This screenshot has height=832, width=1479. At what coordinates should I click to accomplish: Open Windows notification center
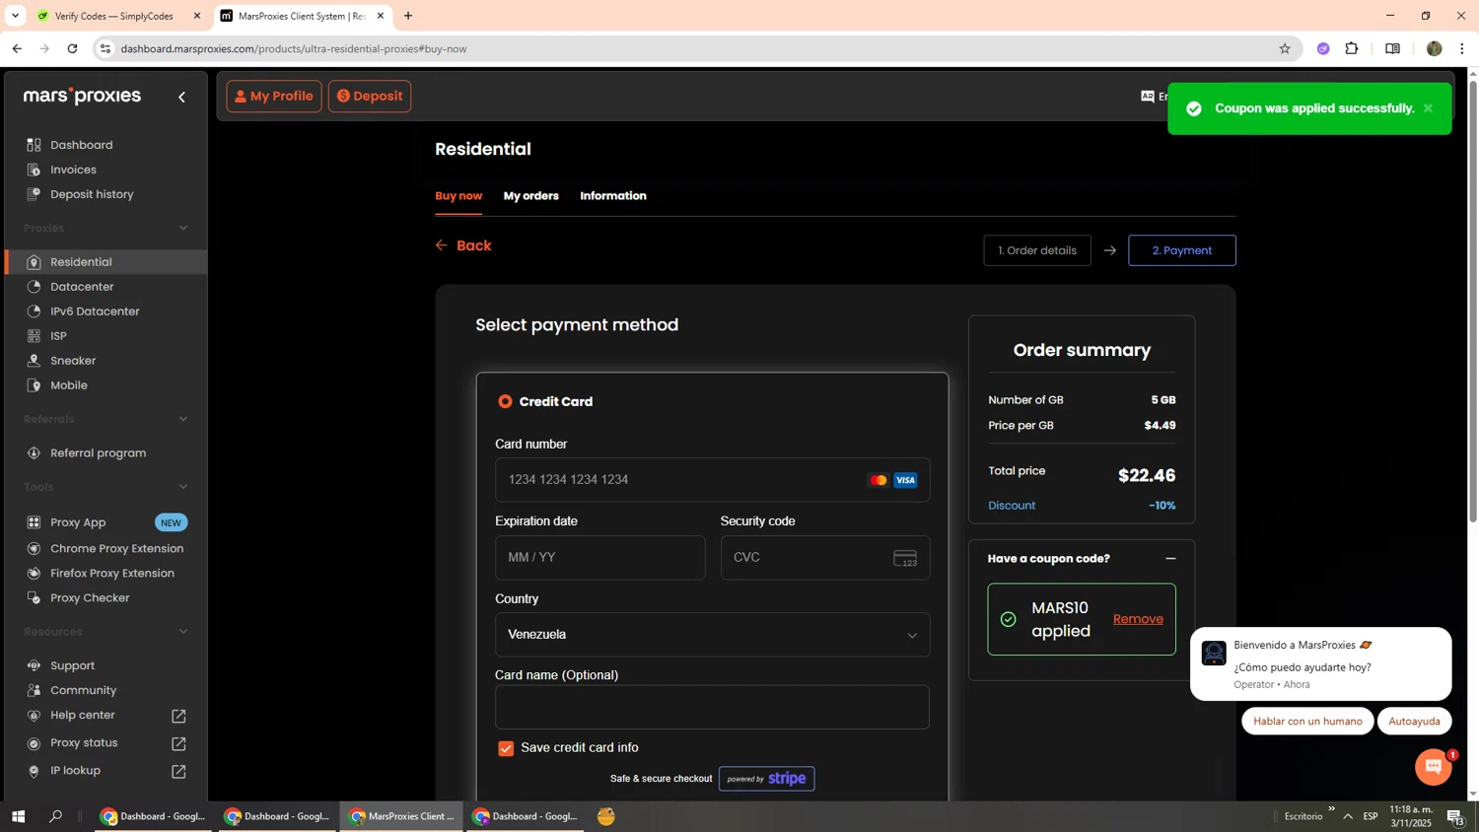(x=1455, y=816)
